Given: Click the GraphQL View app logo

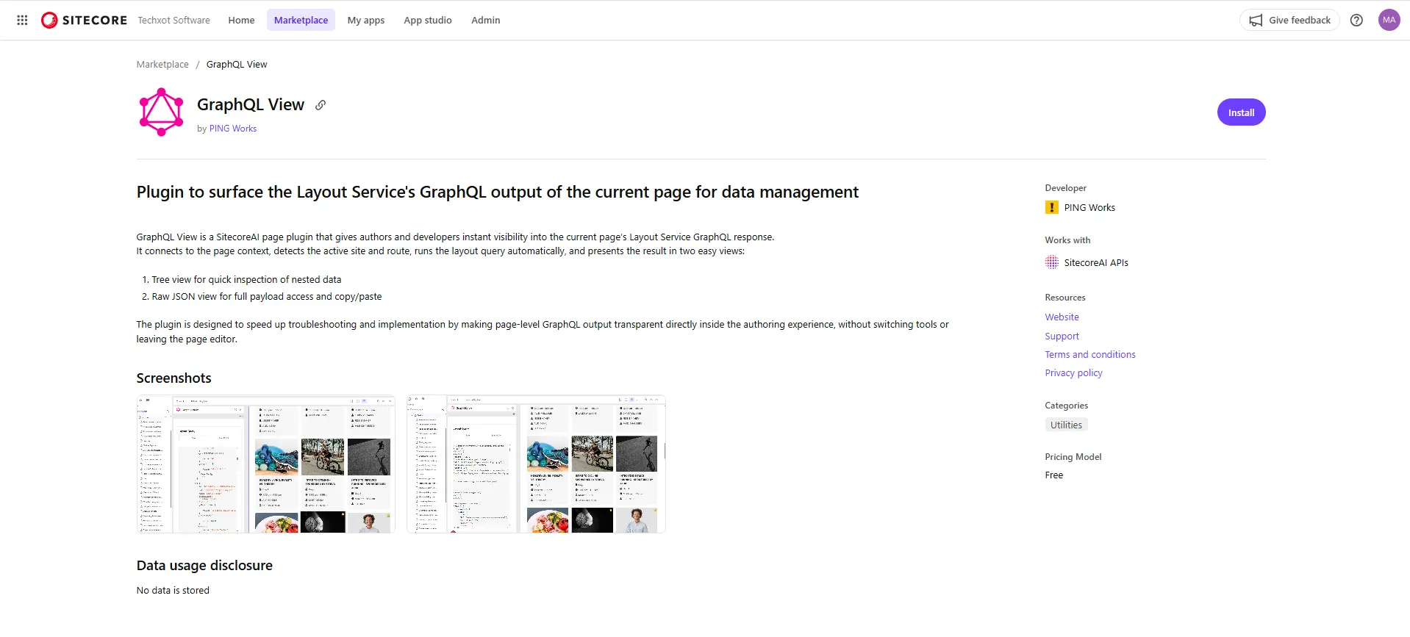Looking at the screenshot, I should pos(161,112).
